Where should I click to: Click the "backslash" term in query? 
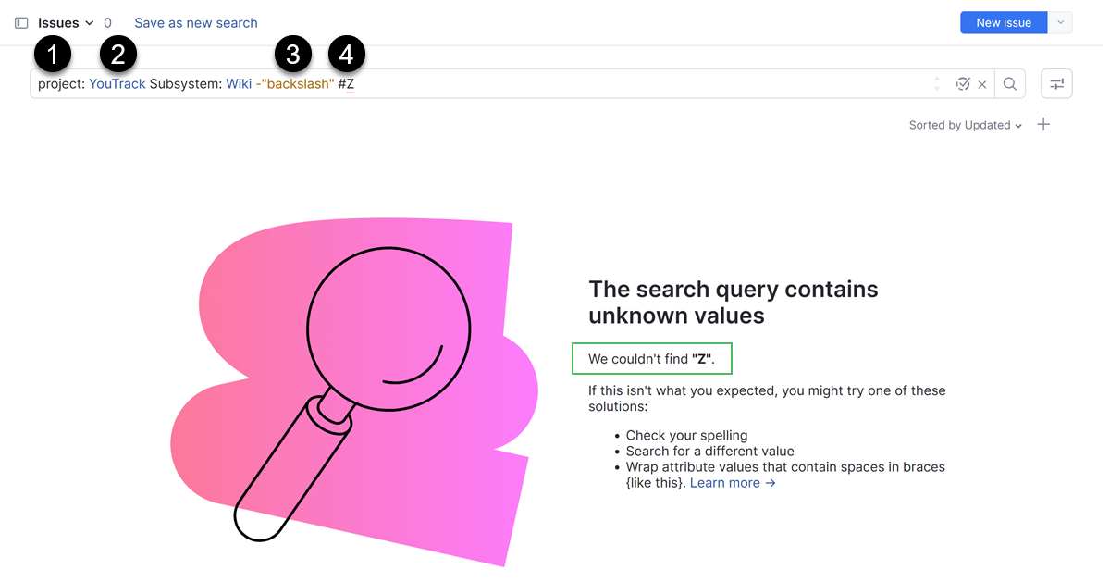tap(297, 84)
